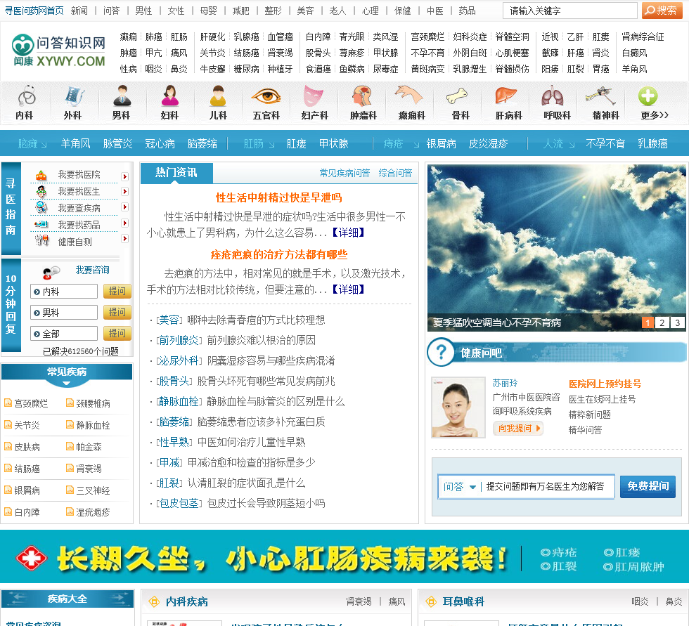This screenshot has height=626, width=689.
Task: Select the 新闻 top menu item
Action: click(79, 11)
